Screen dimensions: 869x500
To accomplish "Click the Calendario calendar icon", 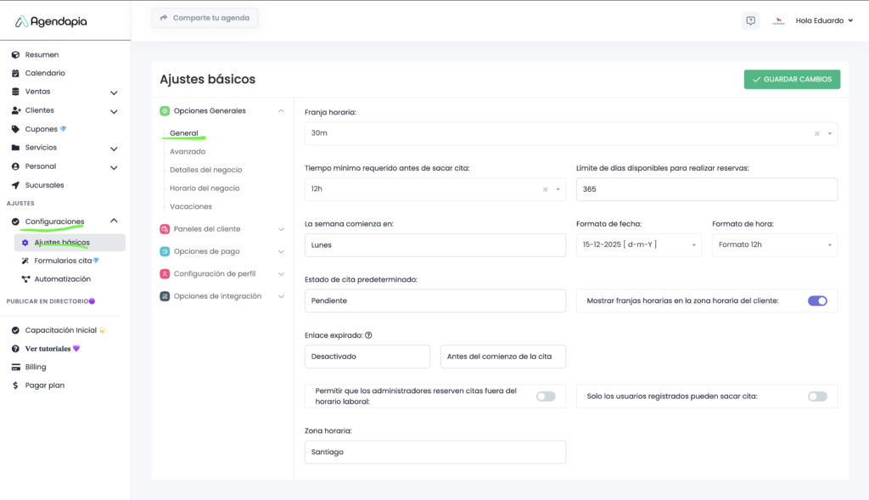I will coord(15,73).
